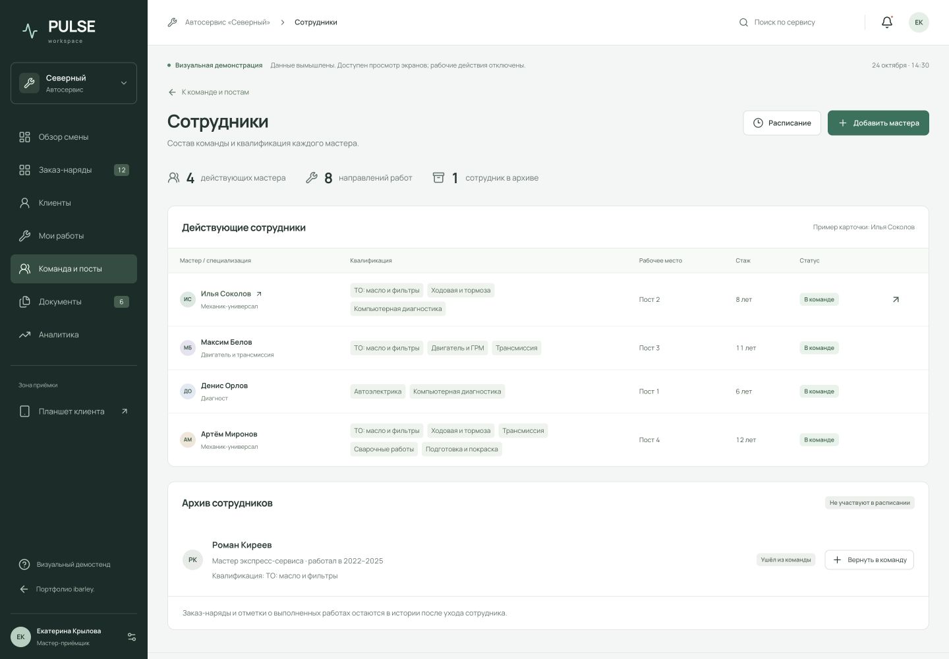Open notifications bell
949x659 pixels.
887,22
